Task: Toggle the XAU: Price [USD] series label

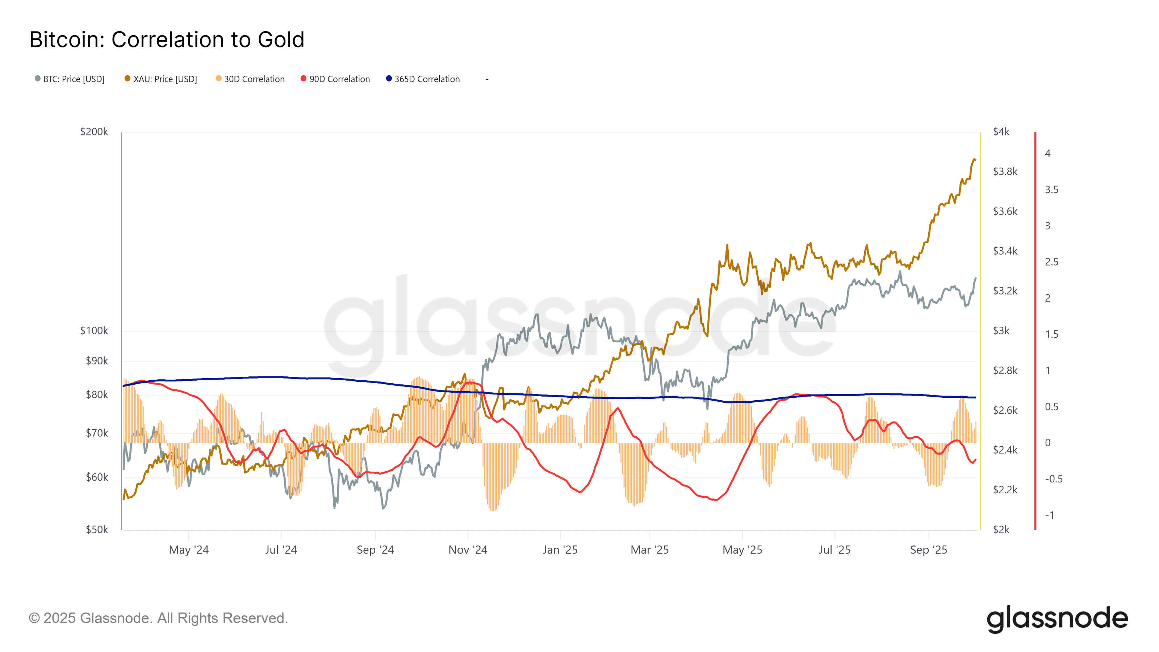Action: pyautogui.click(x=165, y=79)
